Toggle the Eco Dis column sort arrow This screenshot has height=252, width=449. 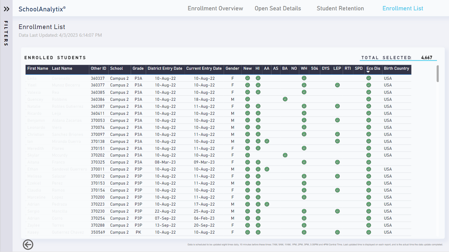click(368, 72)
